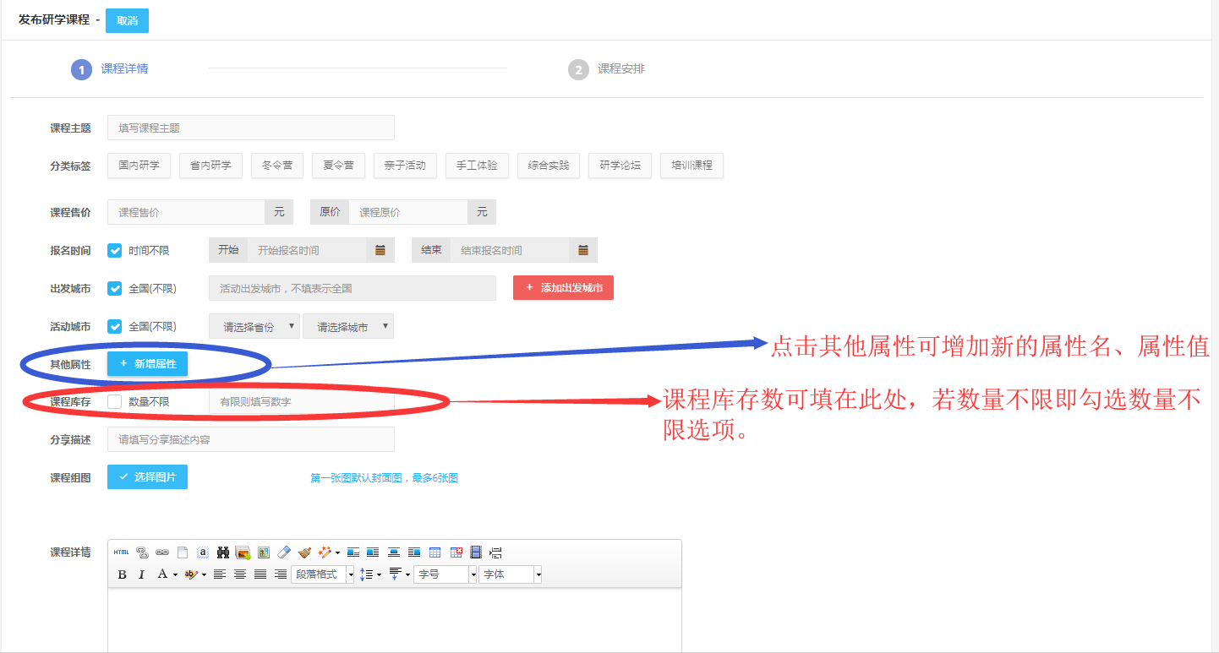Delete table using red-x table icon
The width and height of the screenshot is (1219, 653).
[x=456, y=552]
